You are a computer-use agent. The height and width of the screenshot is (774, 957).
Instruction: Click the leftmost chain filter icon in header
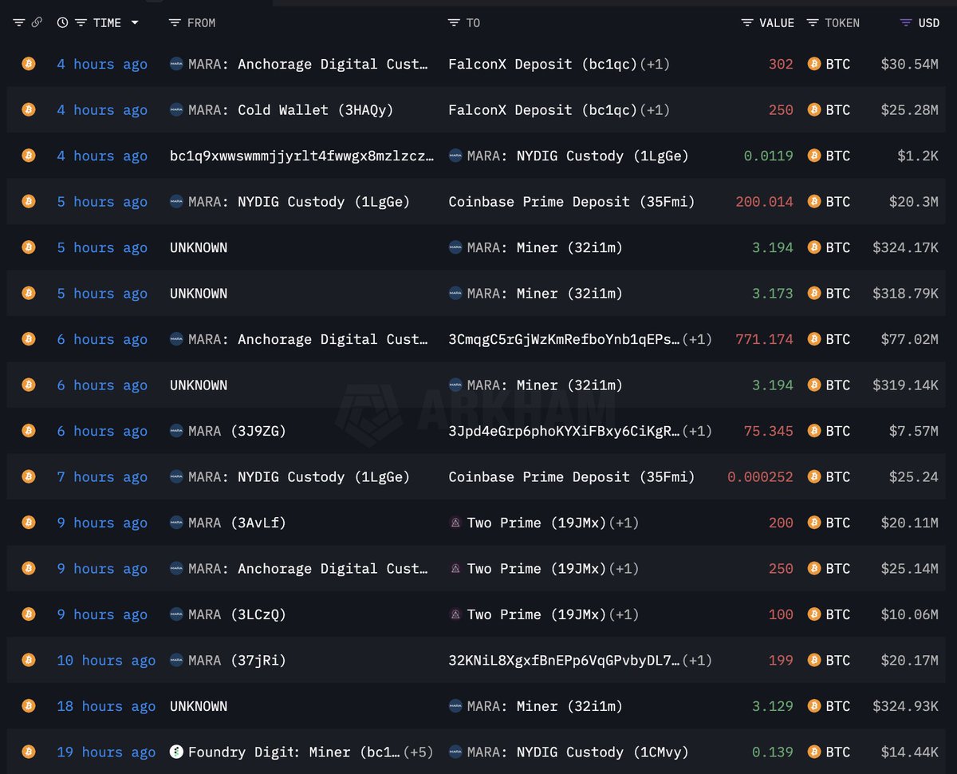click(x=19, y=22)
